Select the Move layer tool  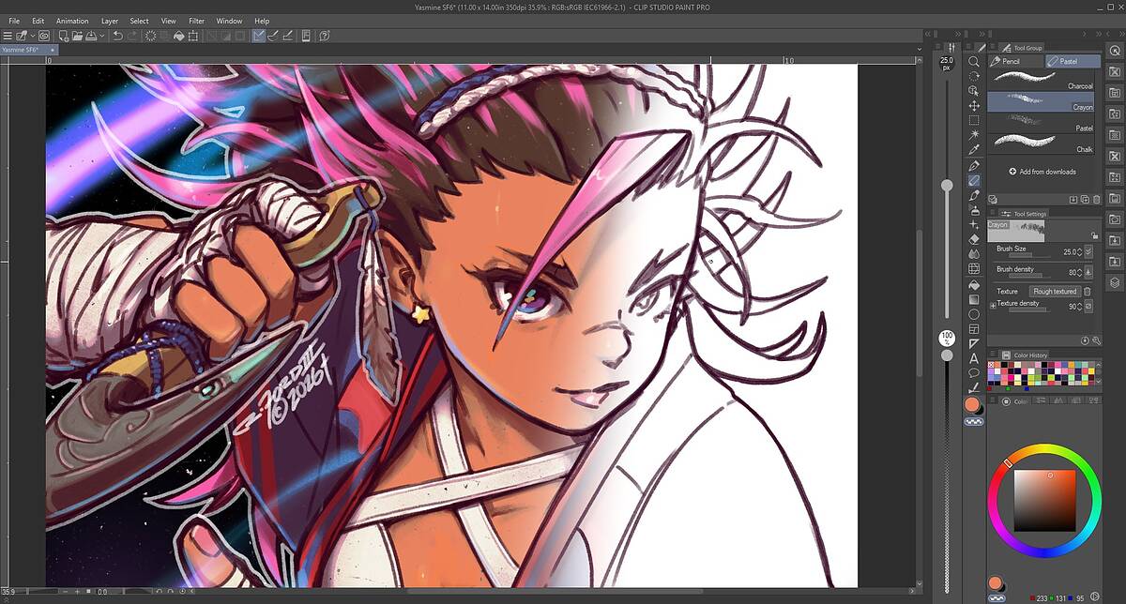pyautogui.click(x=974, y=106)
